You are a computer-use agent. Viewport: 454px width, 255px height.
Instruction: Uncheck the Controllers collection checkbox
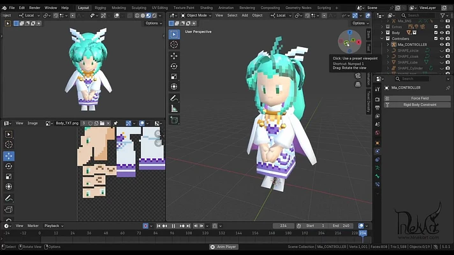point(436,38)
